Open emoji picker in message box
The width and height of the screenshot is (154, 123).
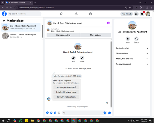click(105, 113)
